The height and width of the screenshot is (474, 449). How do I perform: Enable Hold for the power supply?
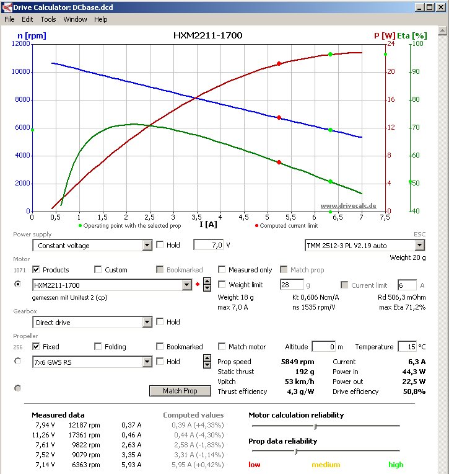click(x=160, y=245)
